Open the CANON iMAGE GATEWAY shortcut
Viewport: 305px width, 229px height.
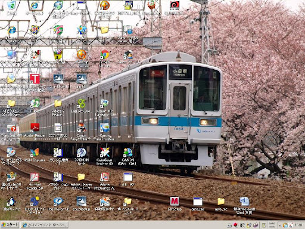127,152
